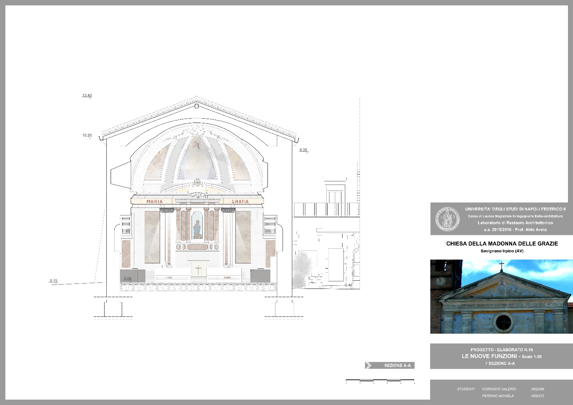Click the a.a. 2015/2016 Prof. Aldo Aveta line

515,230
